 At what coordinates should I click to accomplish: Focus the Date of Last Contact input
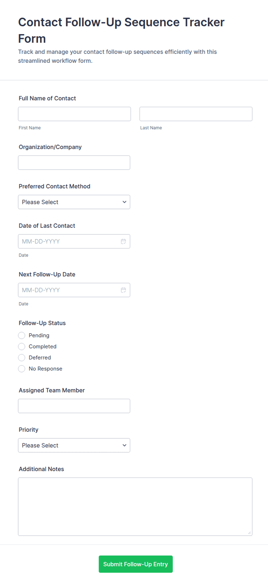coord(74,241)
